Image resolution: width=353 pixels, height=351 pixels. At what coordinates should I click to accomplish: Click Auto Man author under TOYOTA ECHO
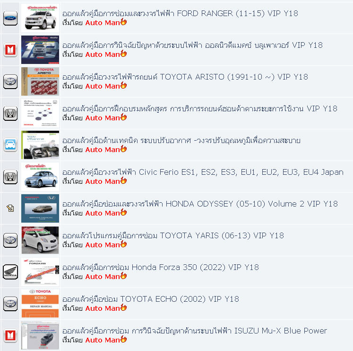click(x=103, y=308)
